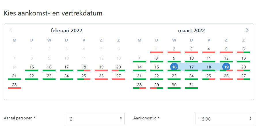The width and height of the screenshot is (260, 130).
Task: Select 19 maart as departure date
Action: tap(226, 67)
